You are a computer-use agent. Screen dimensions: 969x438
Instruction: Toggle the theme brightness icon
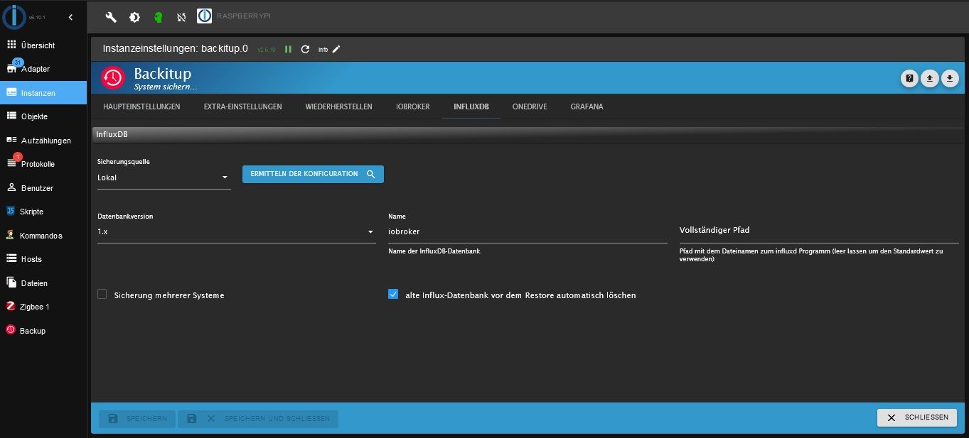134,16
